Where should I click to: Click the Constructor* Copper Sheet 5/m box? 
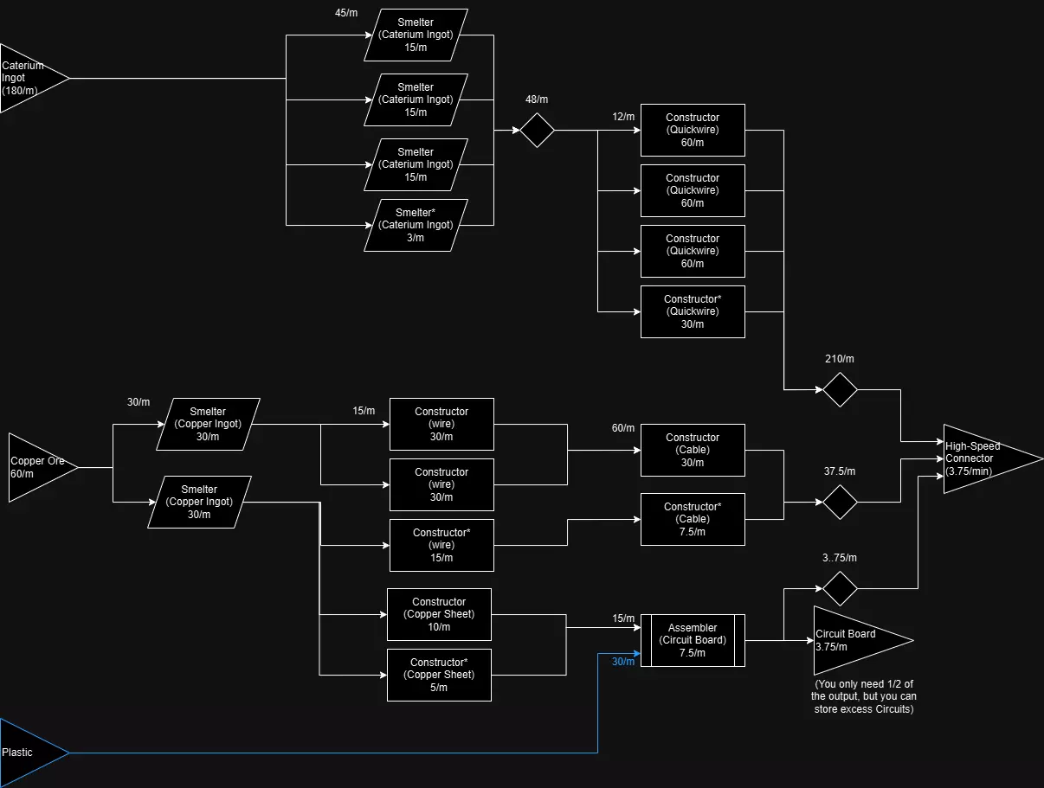(439, 675)
